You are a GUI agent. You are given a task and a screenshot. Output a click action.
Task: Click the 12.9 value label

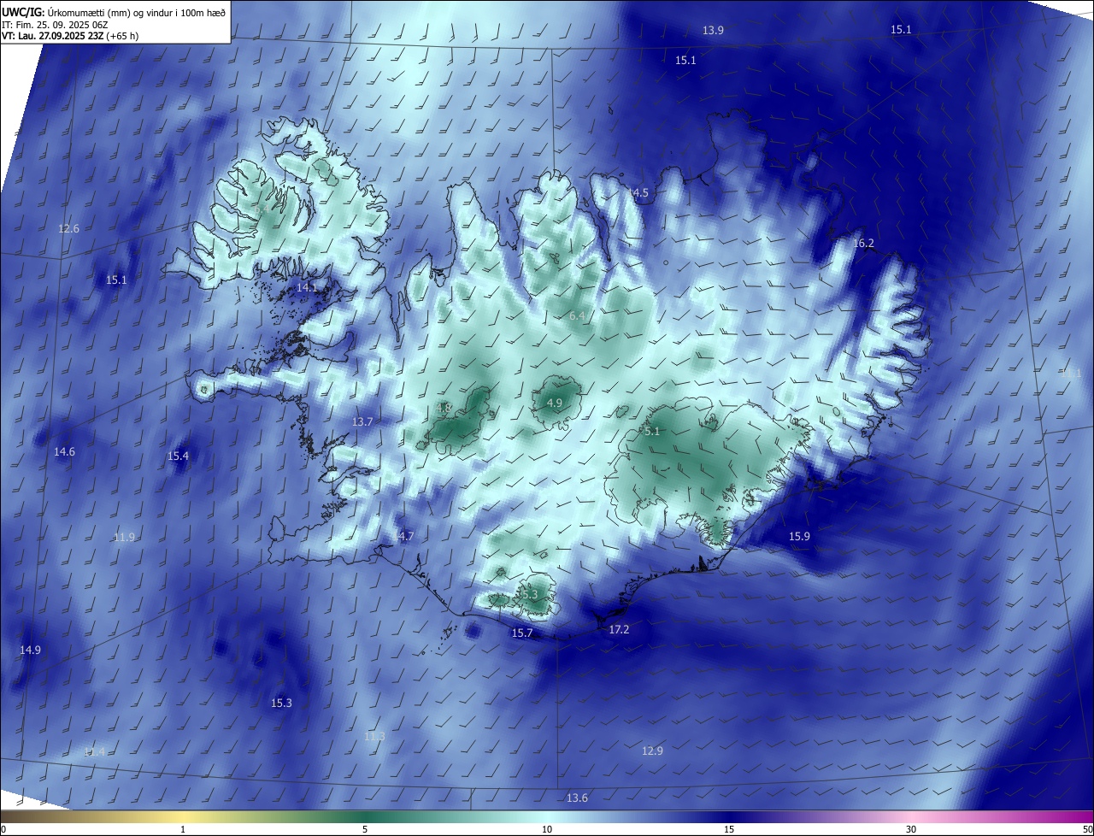(x=652, y=751)
